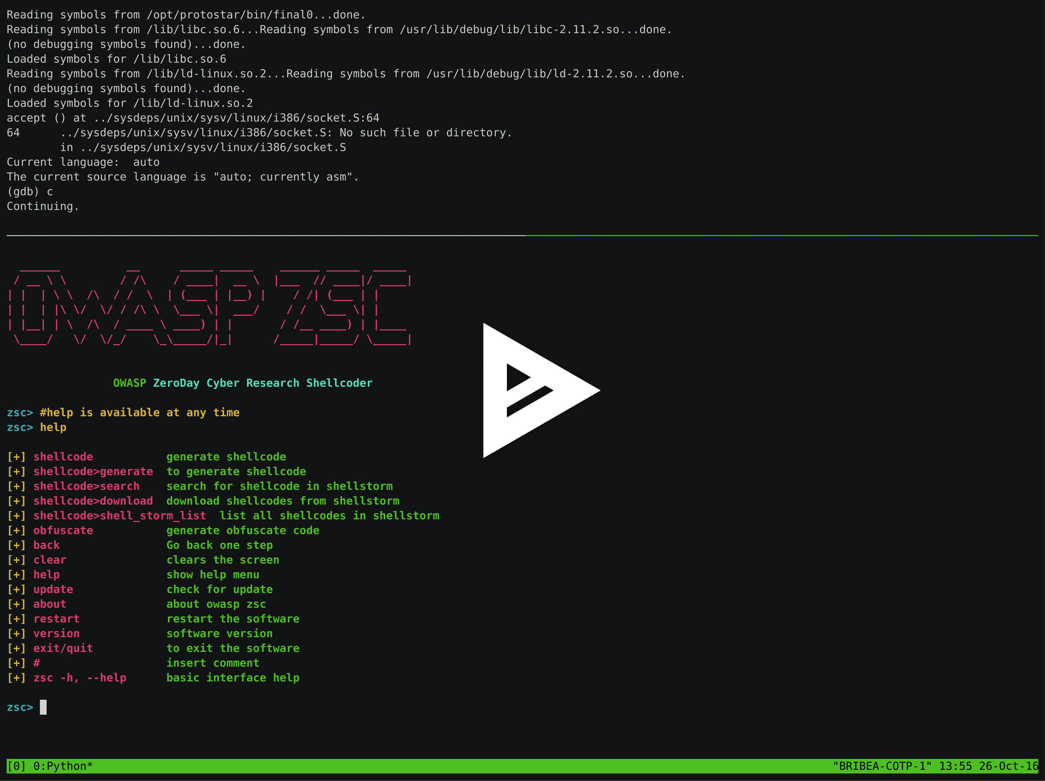Viewport: 1045px width, 781px height.
Task: Click 'list all shellcodes in shellstorm' text
Action: click(x=330, y=515)
